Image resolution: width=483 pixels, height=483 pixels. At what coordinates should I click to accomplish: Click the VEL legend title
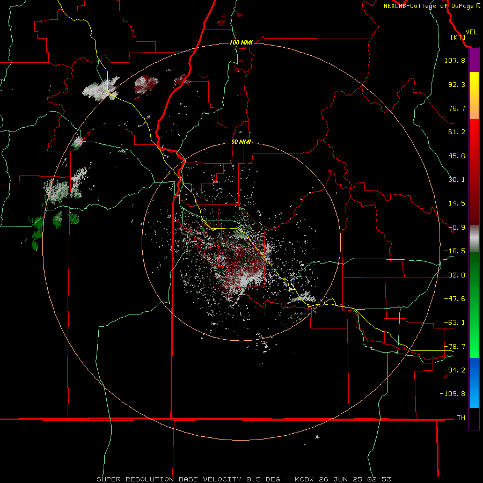[x=471, y=32]
